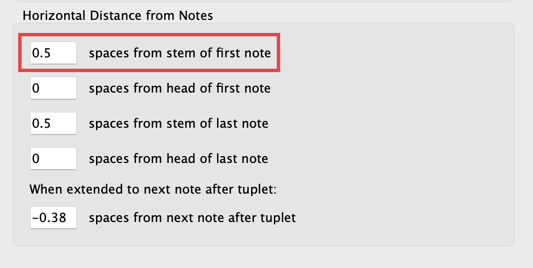Place cursor in the topmost 0.5 text box
The height and width of the screenshot is (268, 533).
coord(53,53)
